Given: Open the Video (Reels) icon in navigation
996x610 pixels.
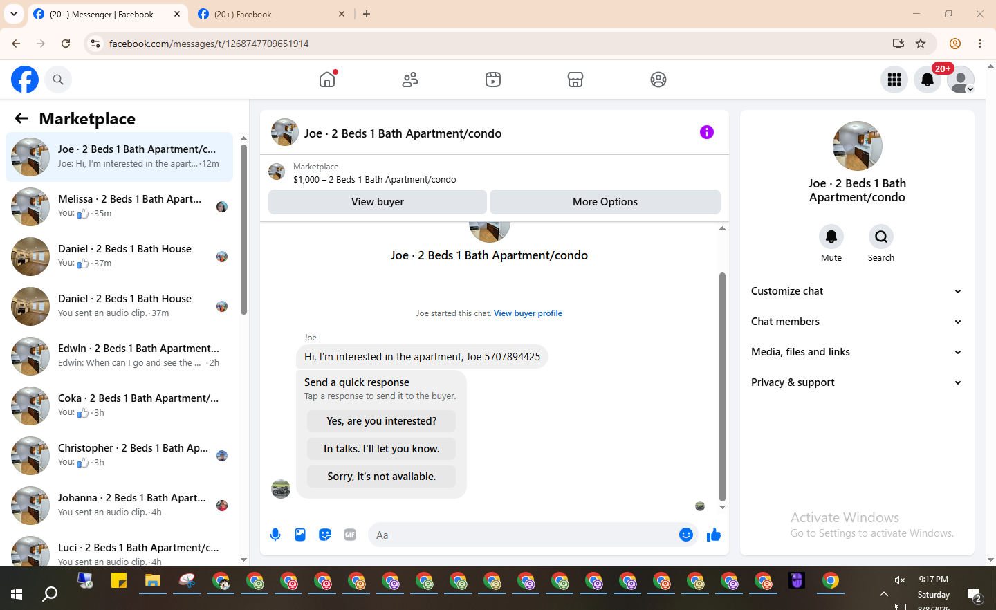Looking at the screenshot, I should tap(493, 80).
